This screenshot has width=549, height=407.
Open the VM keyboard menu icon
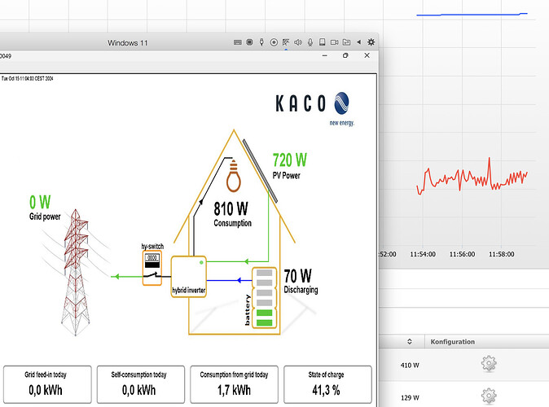[x=237, y=42]
